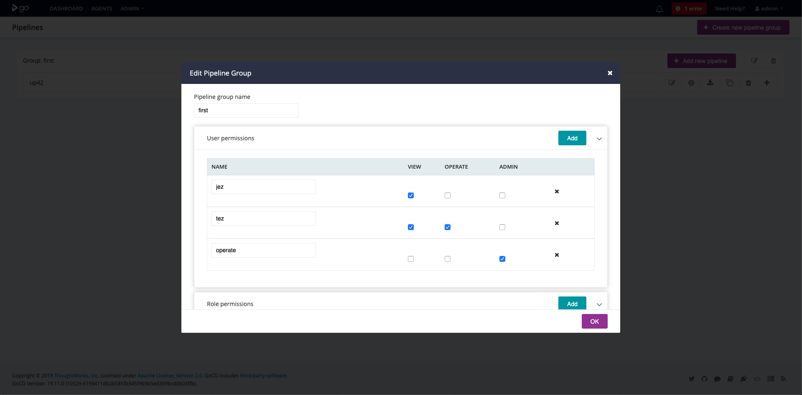The height and width of the screenshot is (395, 802).
Task: Add a new role permission row
Action: pos(572,303)
